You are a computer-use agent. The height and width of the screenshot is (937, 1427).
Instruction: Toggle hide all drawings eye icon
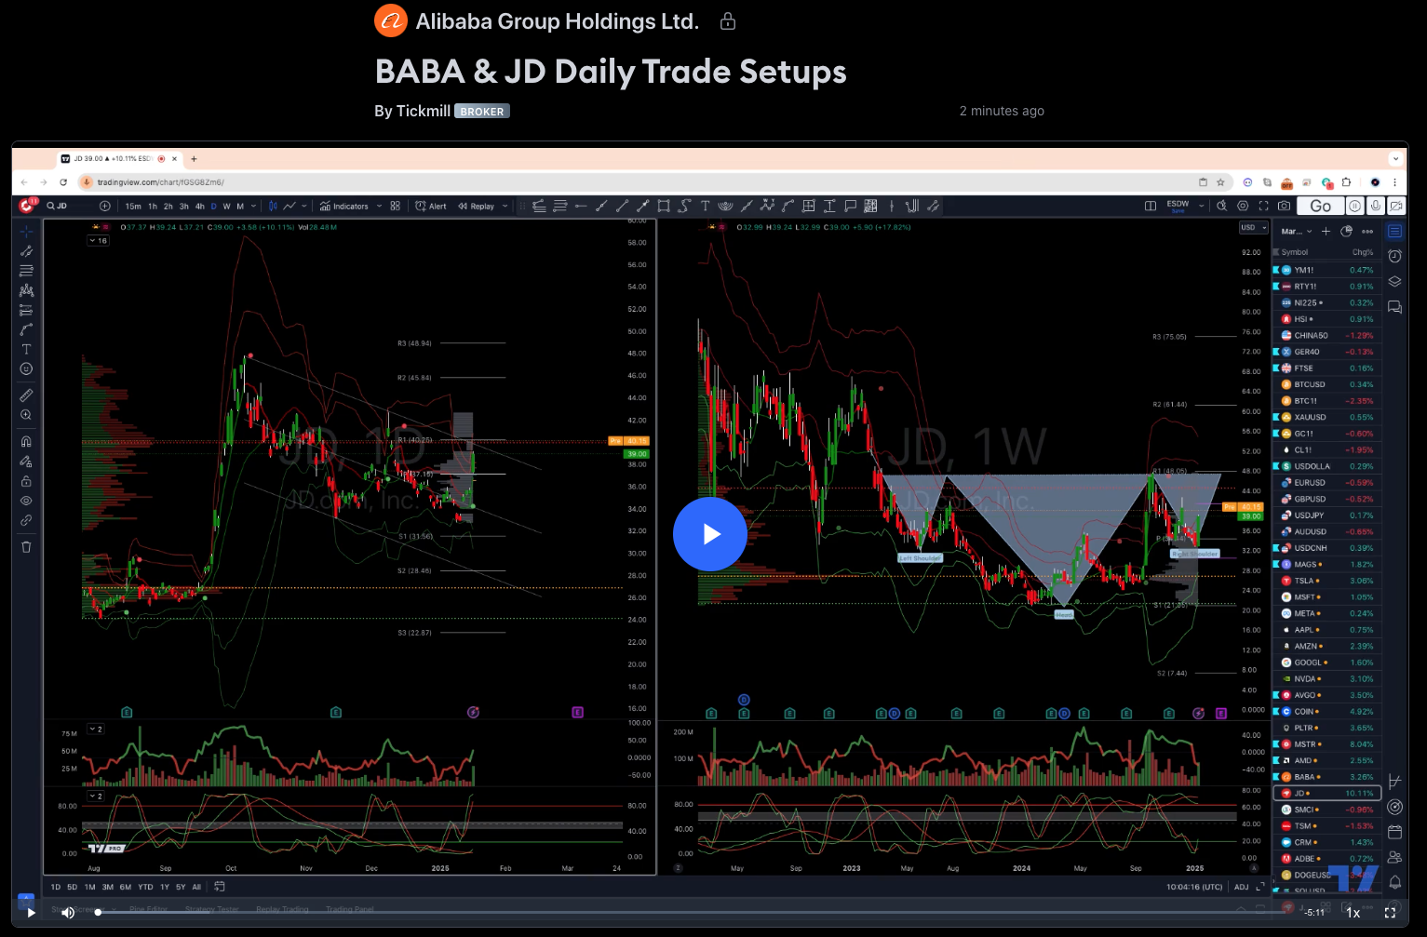(x=26, y=501)
